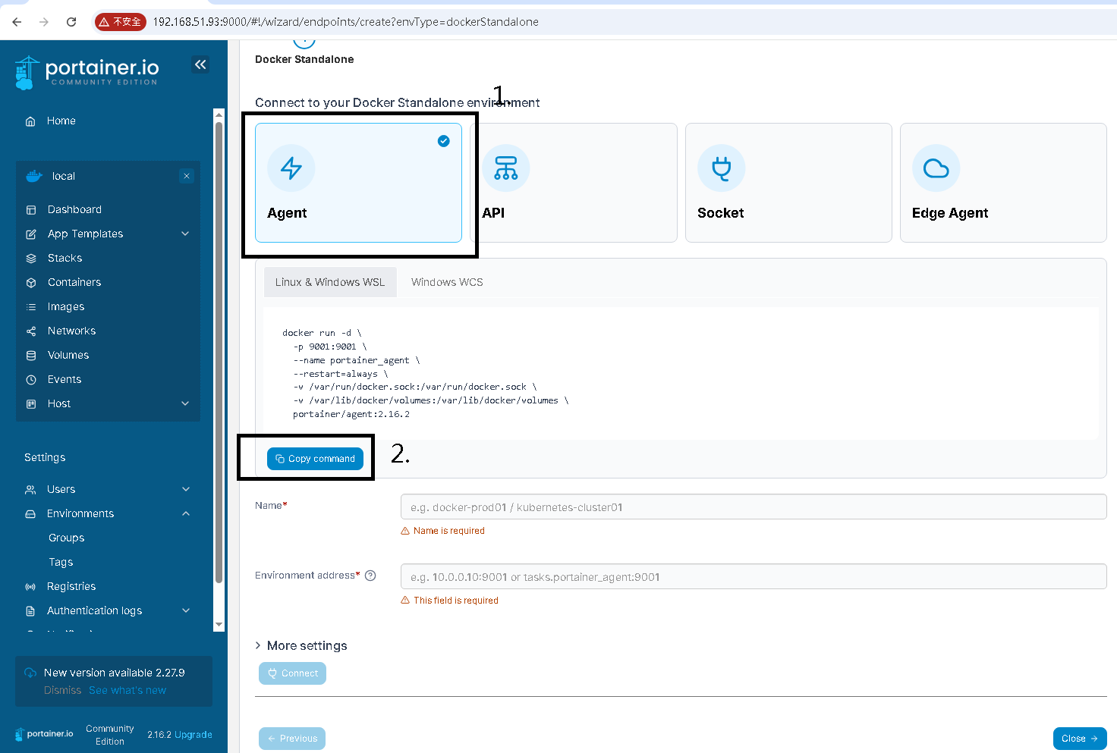Viewport: 1117px width, 753px height.
Task: Click the browser forward arrow
Action: click(44, 22)
